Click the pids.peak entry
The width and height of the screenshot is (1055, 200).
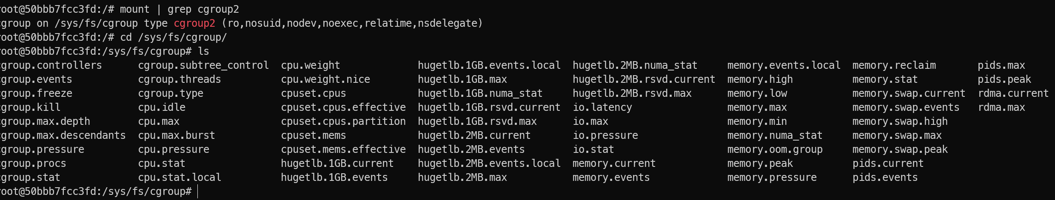(x=1004, y=79)
